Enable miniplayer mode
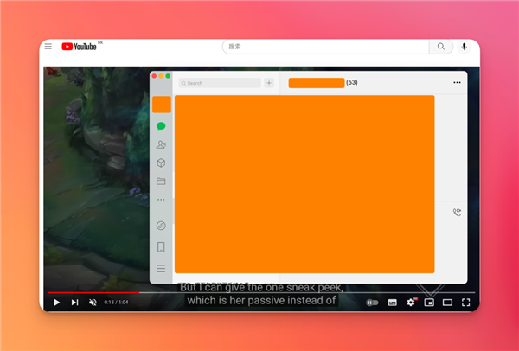Image resolution: width=519 pixels, height=351 pixels. (429, 303)
